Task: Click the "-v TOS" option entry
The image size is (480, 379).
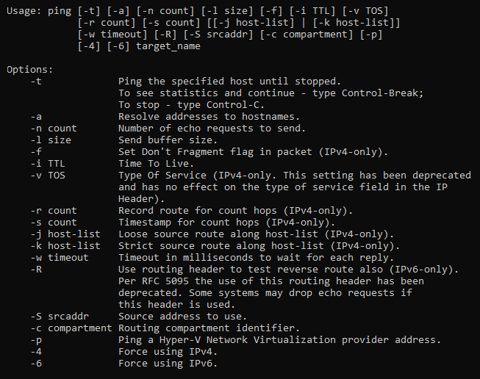Action: (x=48, y=175)
